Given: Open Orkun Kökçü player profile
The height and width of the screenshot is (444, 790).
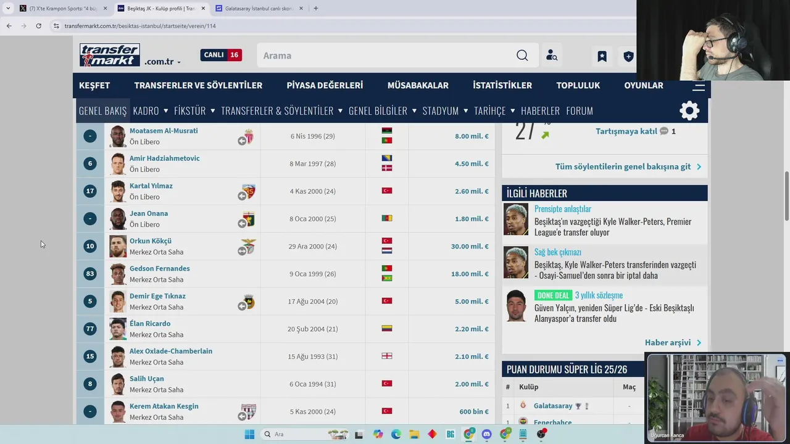Looking at the screenshot, I should point(151,241).
